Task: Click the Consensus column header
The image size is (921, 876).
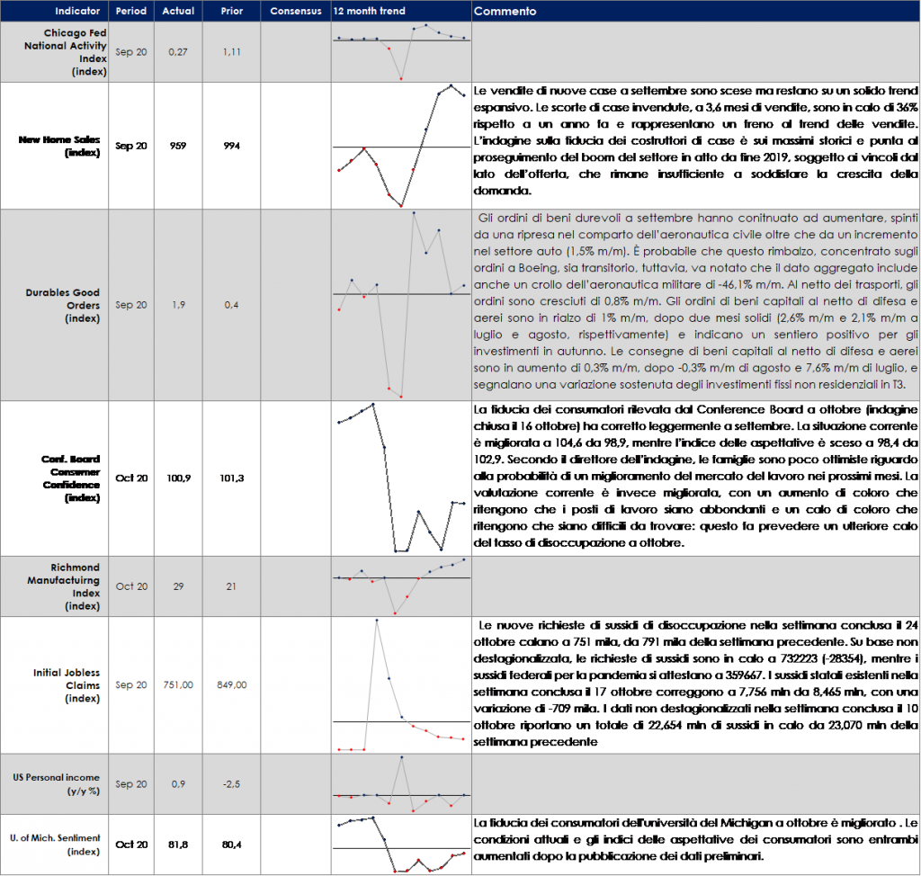Action: point(295,12)
